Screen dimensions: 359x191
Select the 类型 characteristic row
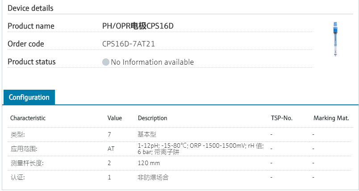tap(18, 134)
